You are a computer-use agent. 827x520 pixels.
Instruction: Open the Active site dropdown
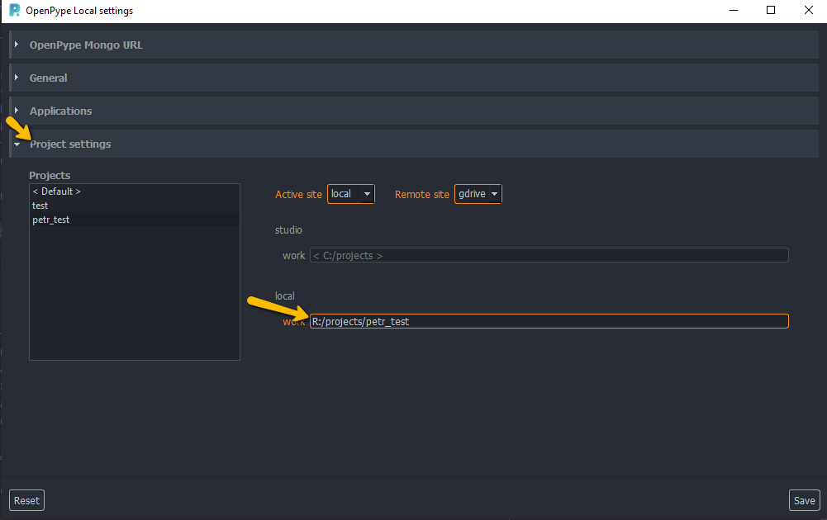[x=351, y=194]
